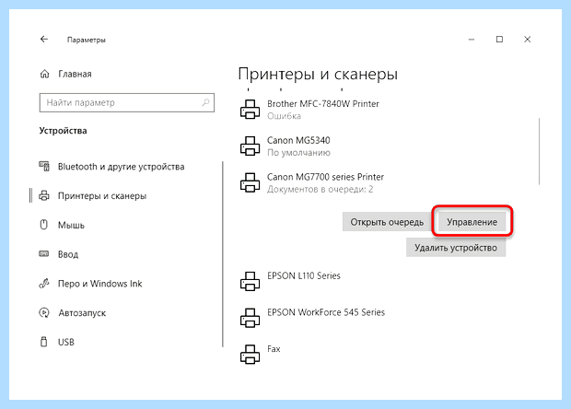The height and width of the screenshot is (409, 571).
Task: Click the Canon MG5340 printer icon
Action: (x=250, y=146)
